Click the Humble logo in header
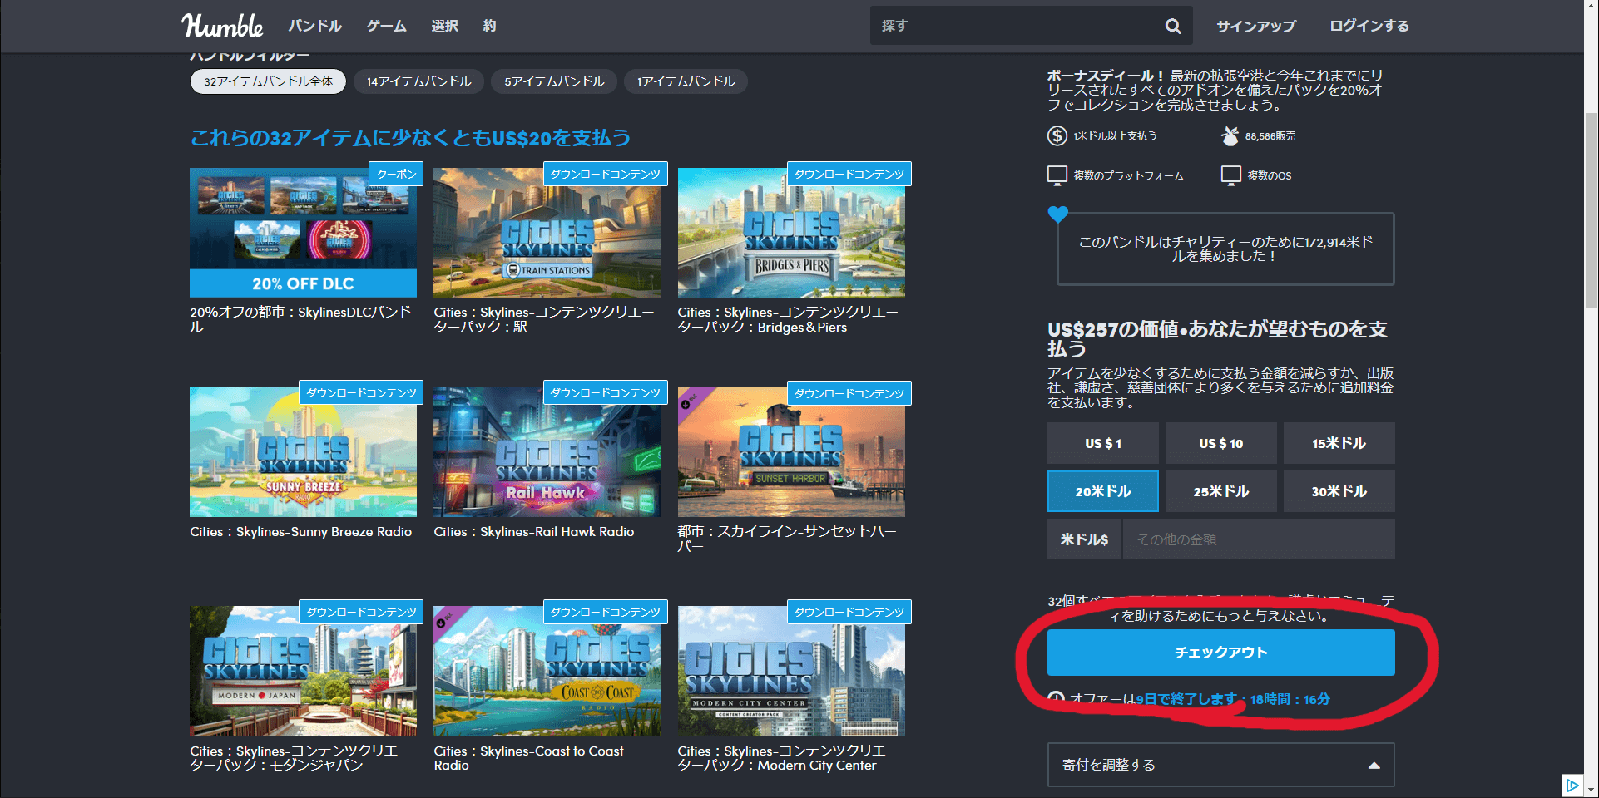Screen dimensions: 1599x798 point(222,26)
